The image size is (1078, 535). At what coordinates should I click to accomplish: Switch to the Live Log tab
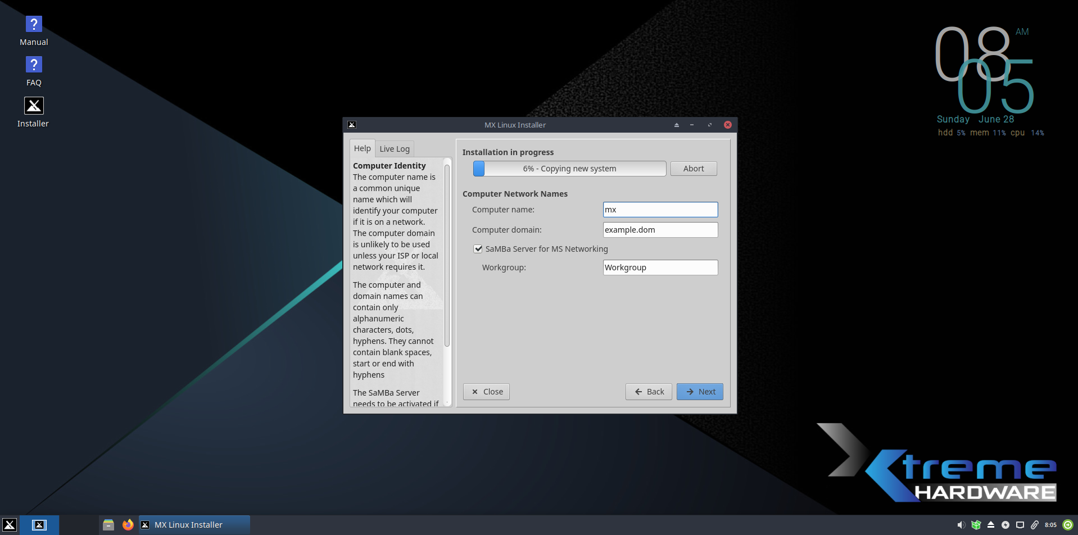tap(395, 149)
